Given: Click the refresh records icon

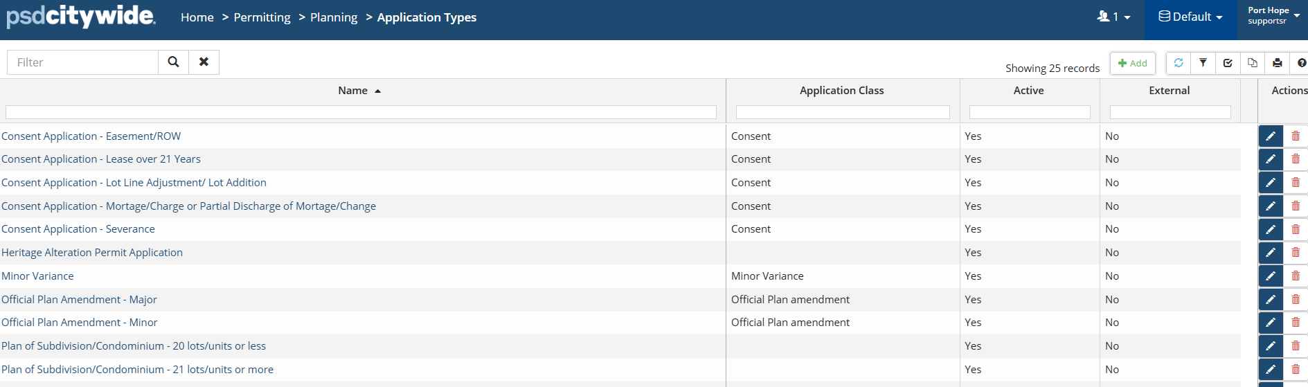Looking at the screenshot, I should click(x=1179, y=63).
